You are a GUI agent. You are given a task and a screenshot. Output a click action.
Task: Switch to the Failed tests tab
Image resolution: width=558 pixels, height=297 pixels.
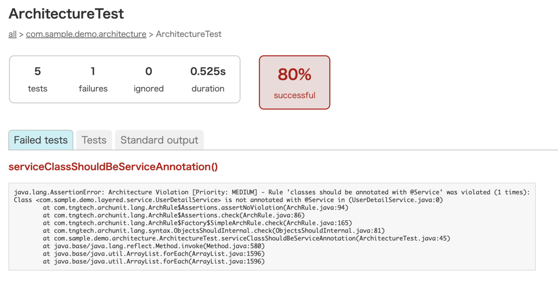[41, 140]
